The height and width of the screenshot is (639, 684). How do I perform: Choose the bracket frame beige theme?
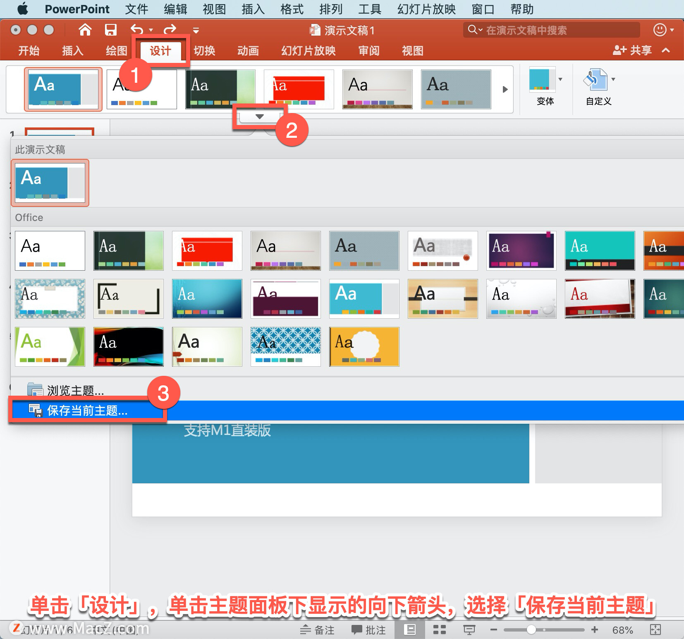pyautogui.click(x=129, y=299)
